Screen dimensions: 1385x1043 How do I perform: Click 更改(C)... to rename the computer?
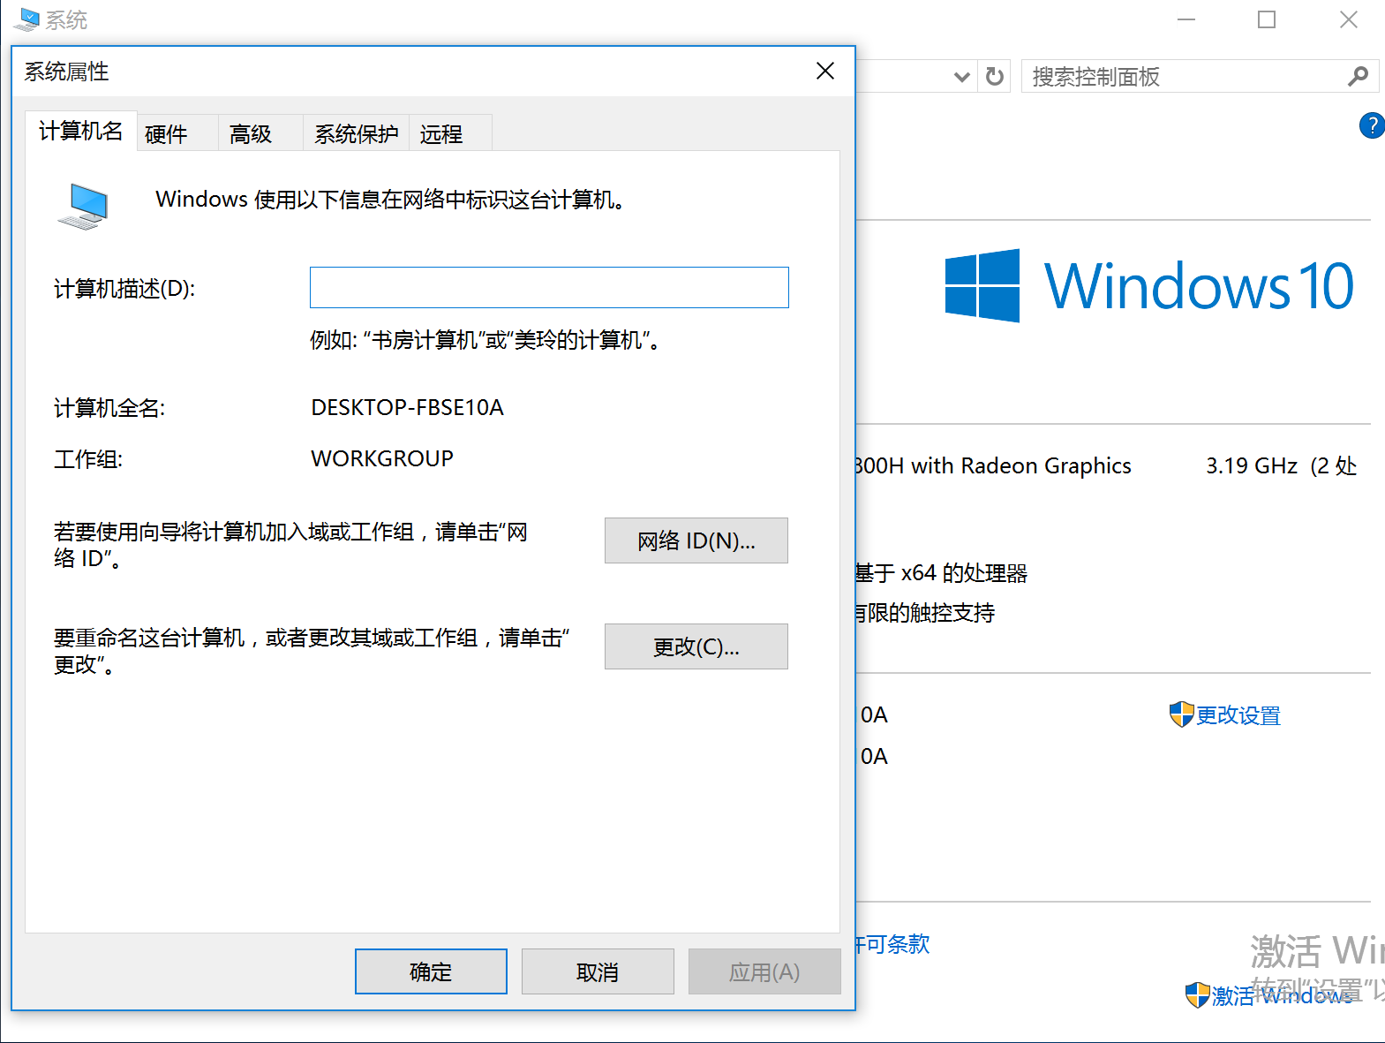click(x=696, y=646)
